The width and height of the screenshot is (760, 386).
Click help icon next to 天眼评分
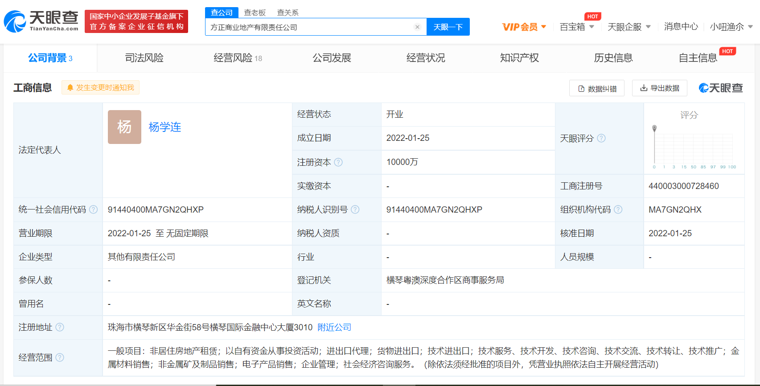coord(601,138)
